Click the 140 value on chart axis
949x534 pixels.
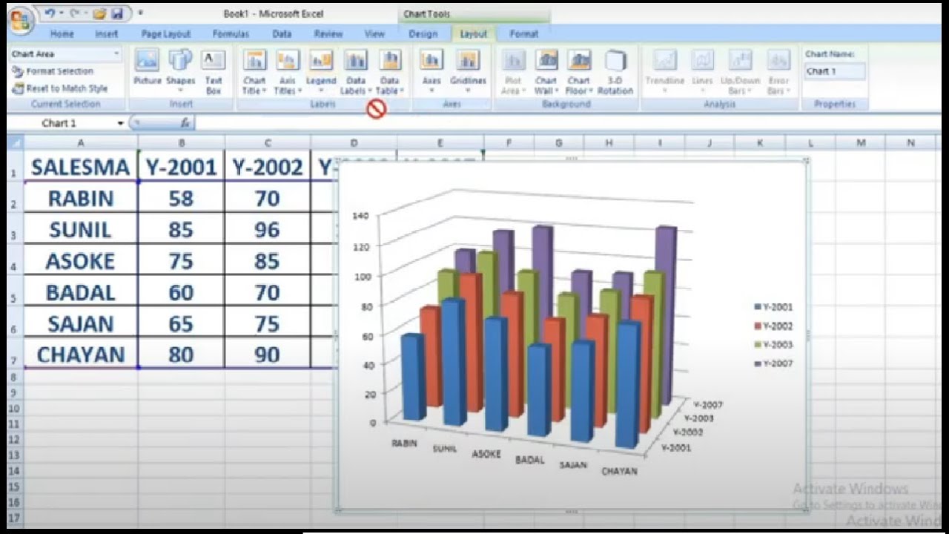(360, 216)
